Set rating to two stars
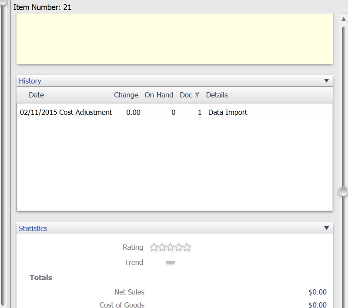The height and width of the screenshot is (308, 348). tap(162, 247)
